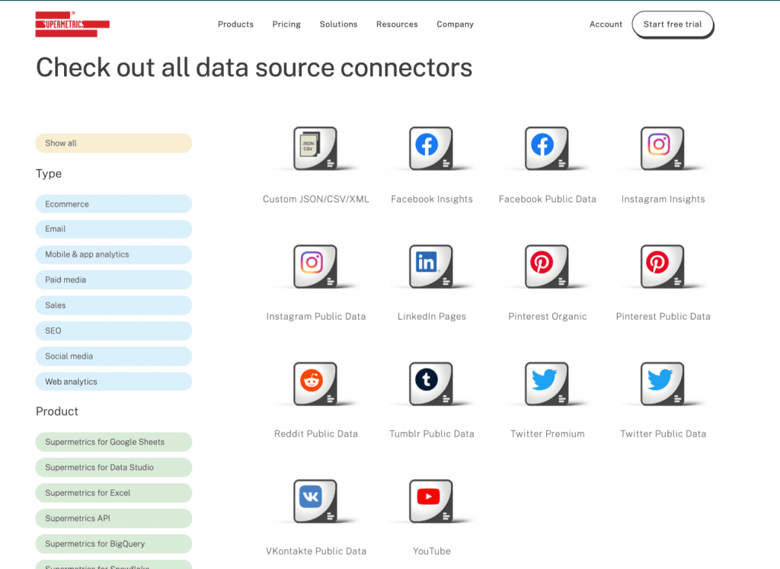Filter by Supermetrics for BigQuery
Viewport: 780px width, 569px height.
[114, 544]
